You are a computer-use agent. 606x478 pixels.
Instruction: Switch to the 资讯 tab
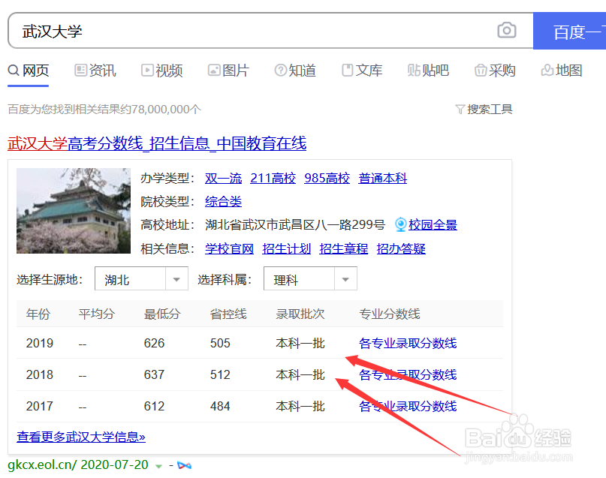(x=95, y=71)
